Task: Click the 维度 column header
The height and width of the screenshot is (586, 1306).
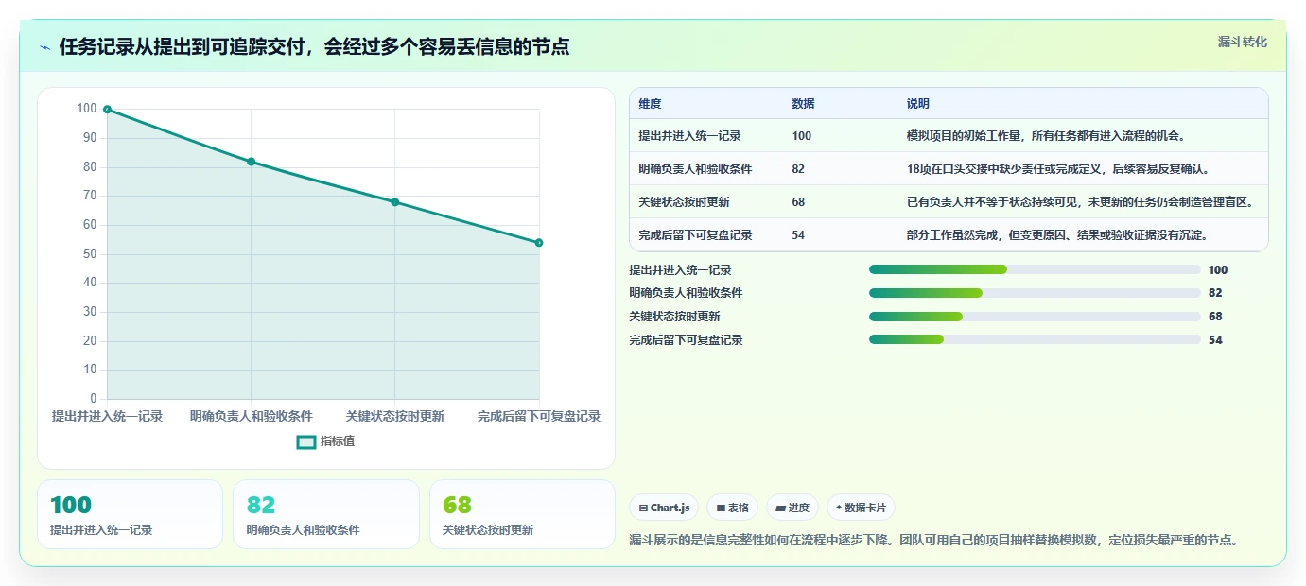Action: point(650,104)
